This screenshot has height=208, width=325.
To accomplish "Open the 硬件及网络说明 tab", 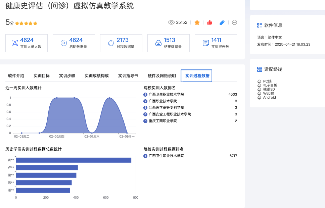I will [x=162, y=76].
